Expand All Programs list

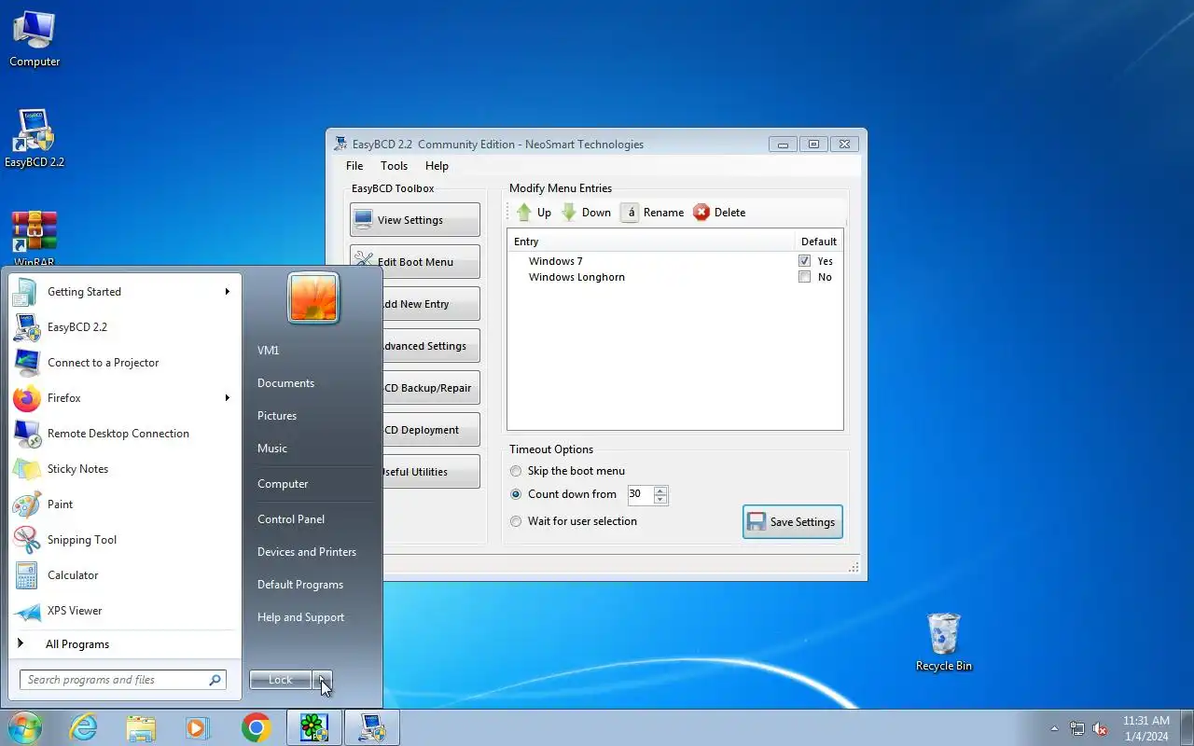[124, 644]
